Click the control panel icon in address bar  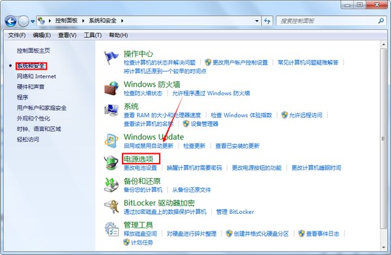tap(42, 21)
